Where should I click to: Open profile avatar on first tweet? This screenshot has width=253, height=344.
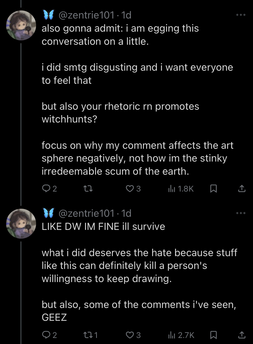click(x=21, y=26)
